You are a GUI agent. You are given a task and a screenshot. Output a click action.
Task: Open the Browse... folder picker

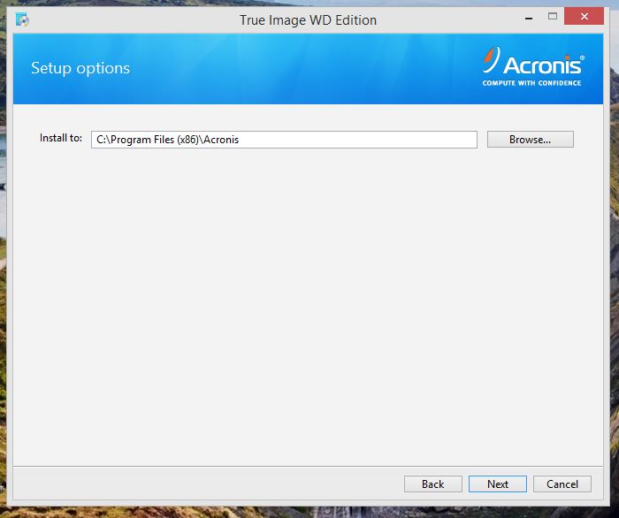pyautogui.click(x=530, y=140)
